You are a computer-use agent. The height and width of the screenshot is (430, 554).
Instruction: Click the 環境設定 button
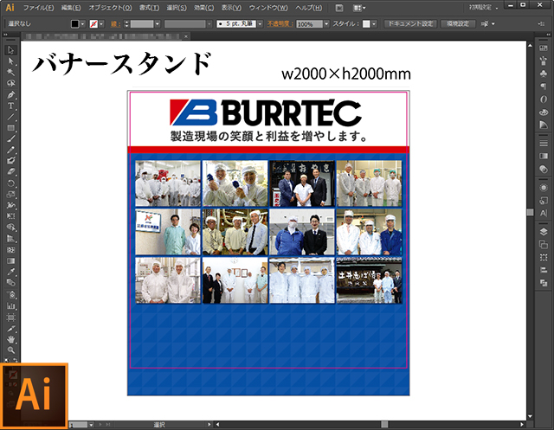(458, 23)
